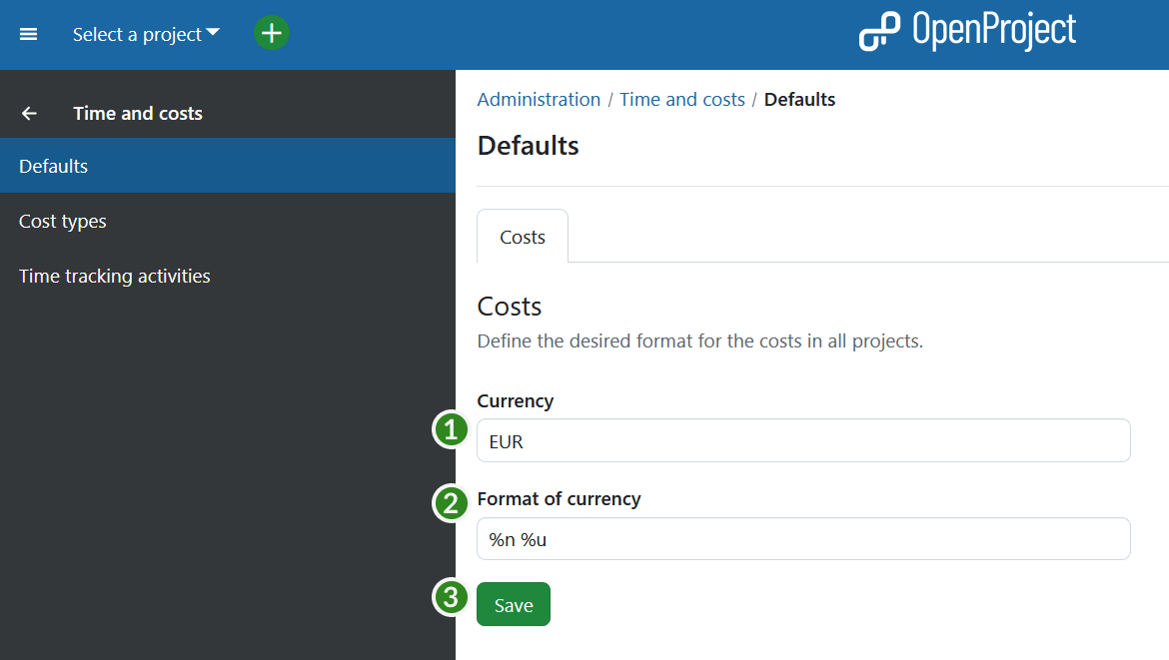Image resolution: width=1169 pixels, height=660 pixels.
Task: Click the Save button
Action: [513, 604]
